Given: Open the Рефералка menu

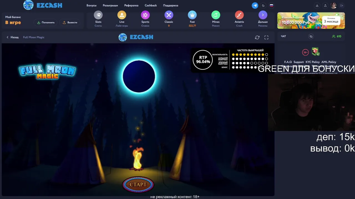Looking at the screenshot, I should tap(131, 6).
